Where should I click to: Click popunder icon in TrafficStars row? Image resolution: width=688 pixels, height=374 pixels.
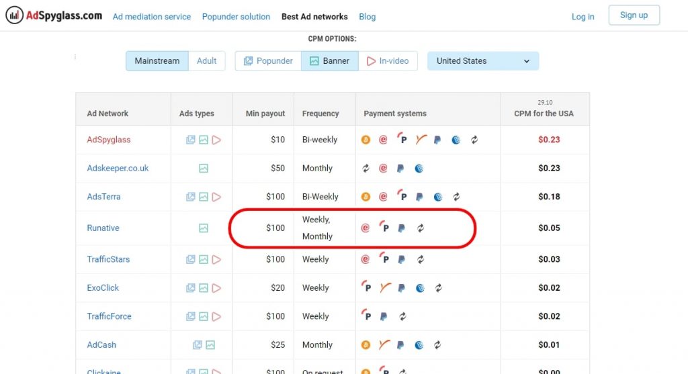[190, 260]
